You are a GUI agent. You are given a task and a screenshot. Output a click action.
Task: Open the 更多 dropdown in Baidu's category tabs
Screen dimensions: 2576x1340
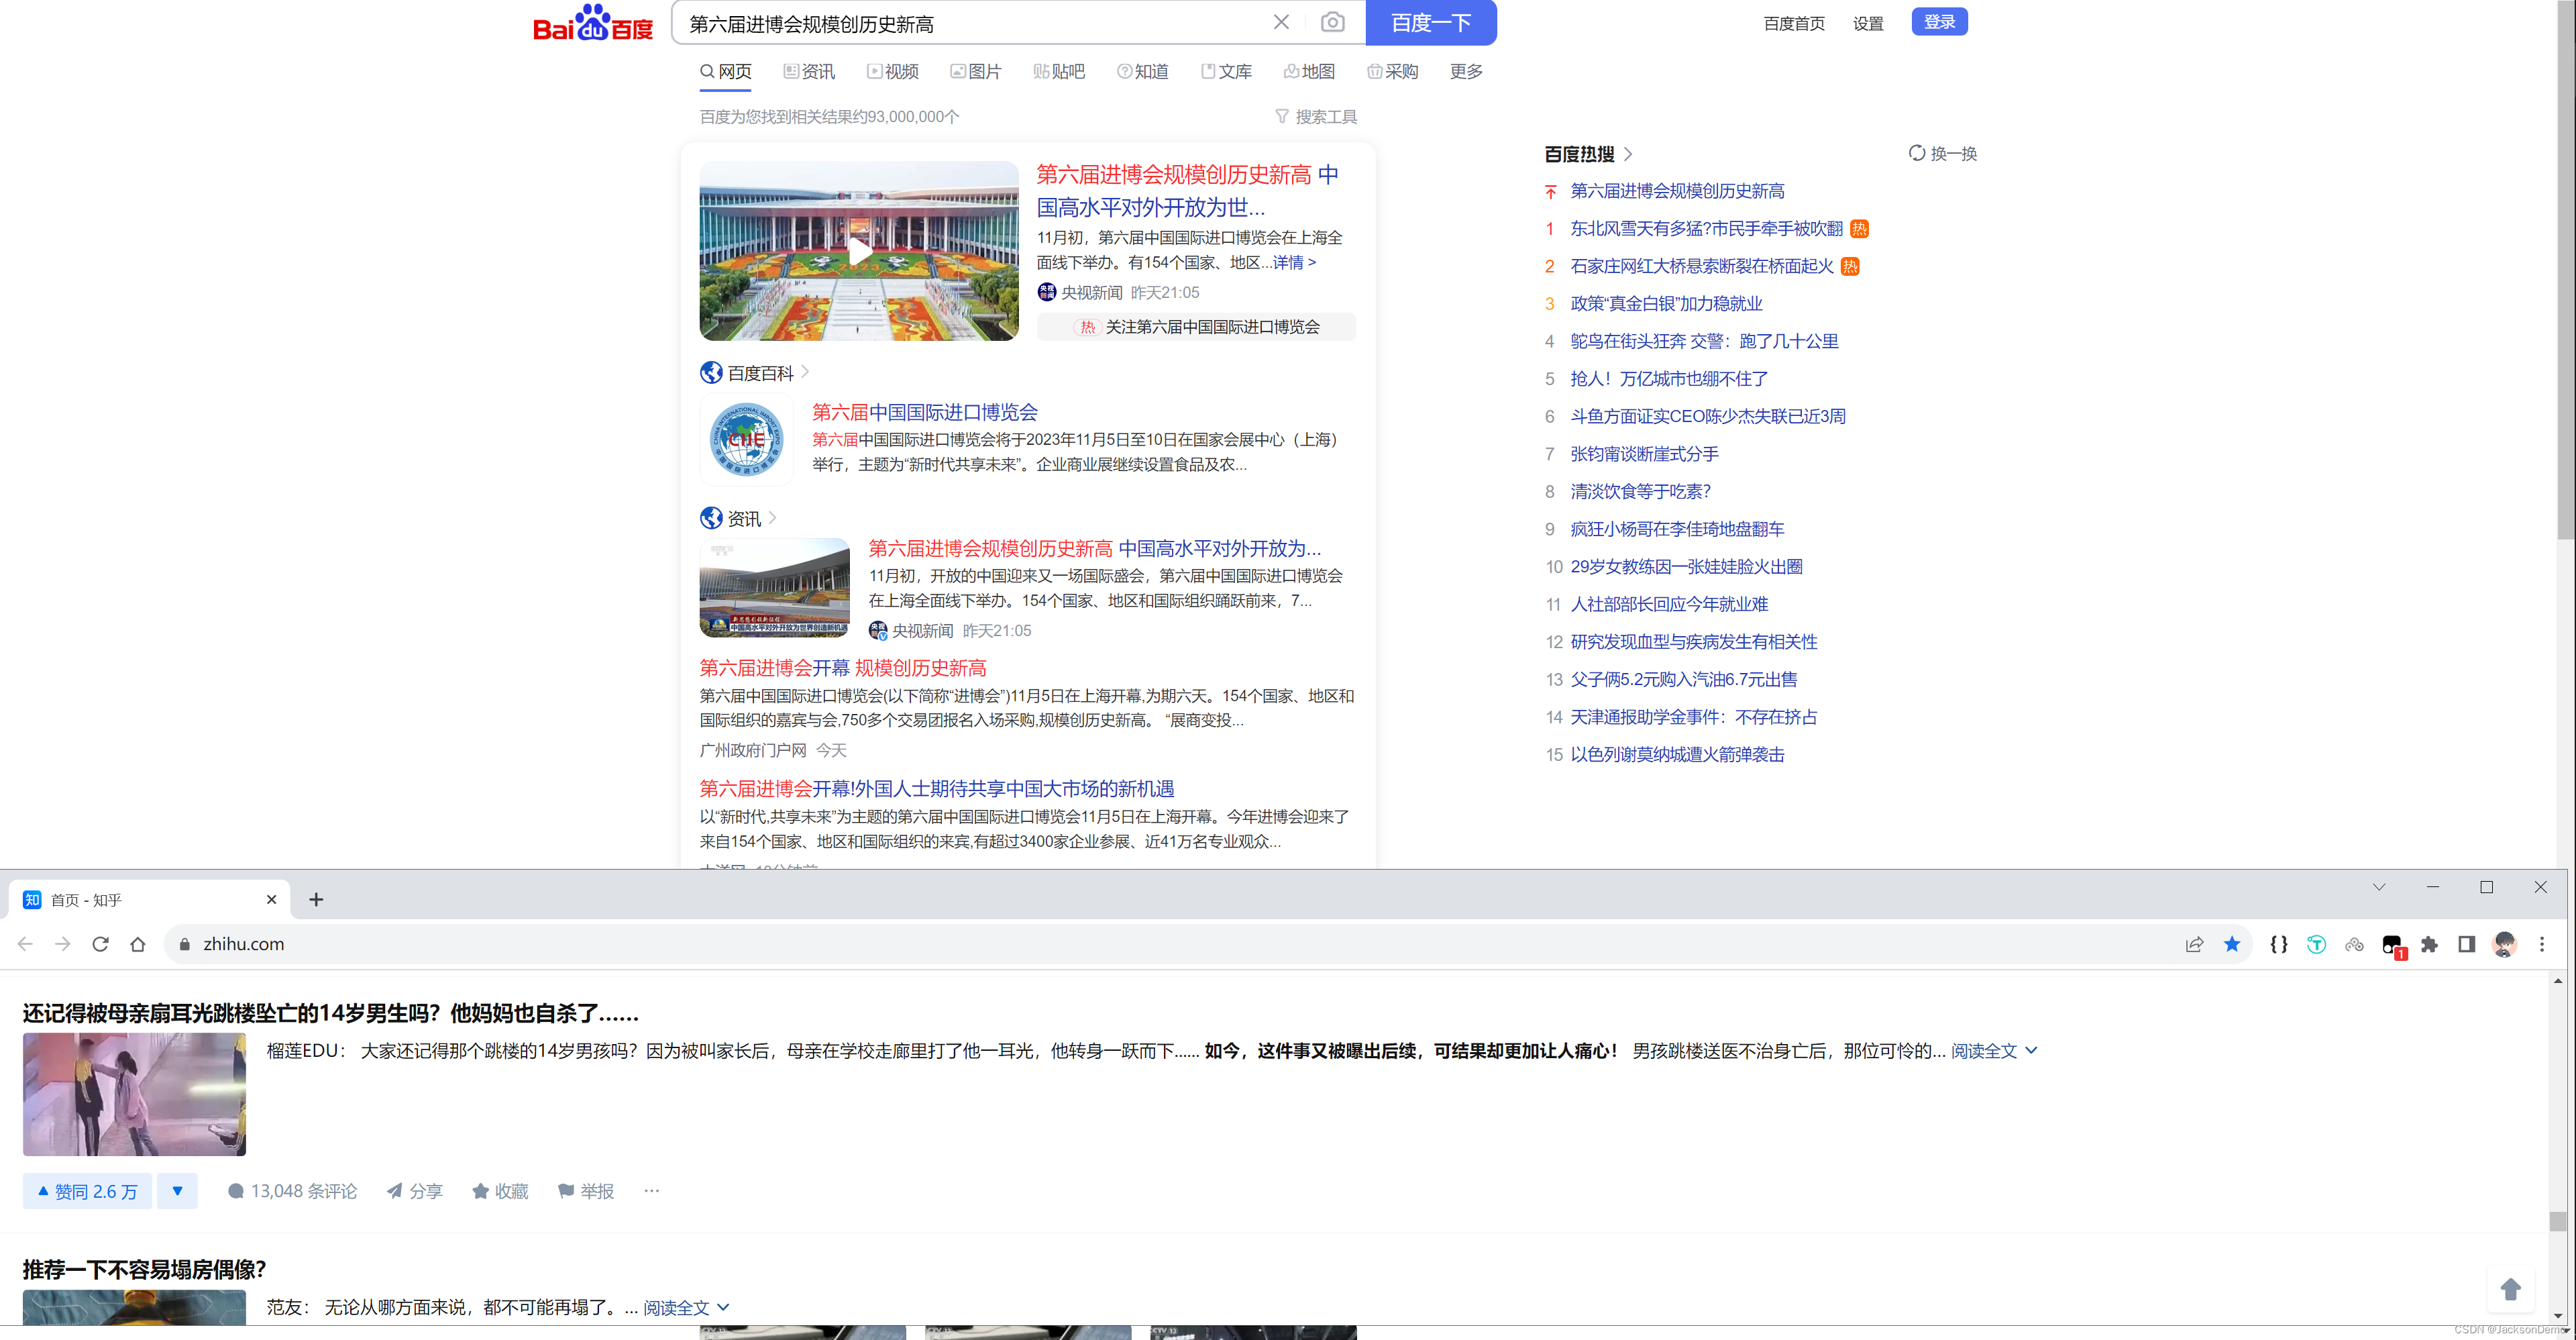1466,71
